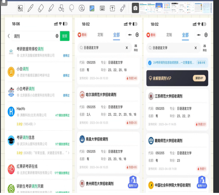
Task: Select the text box tool
Action: point(113,7)
